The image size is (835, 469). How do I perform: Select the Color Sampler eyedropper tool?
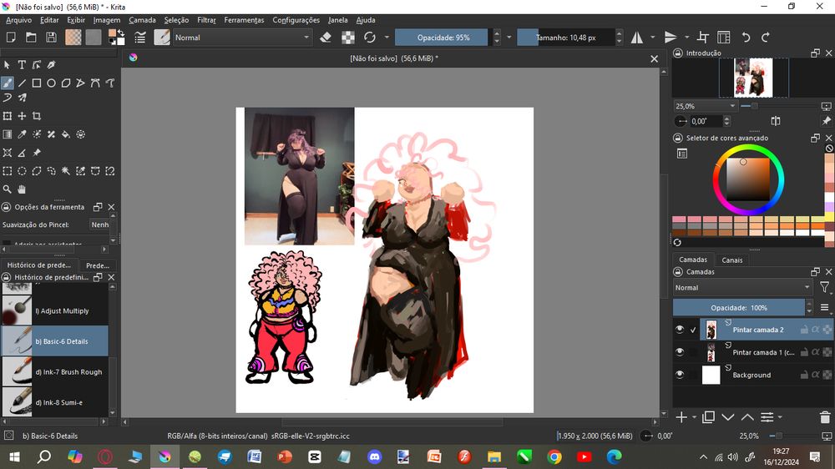[22, 134]
